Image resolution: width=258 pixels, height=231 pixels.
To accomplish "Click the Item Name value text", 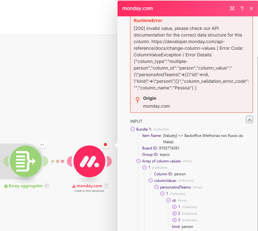I will point(203,139).
